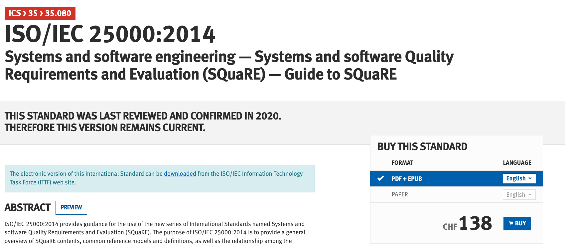Click the 'last reviewed and confirmed in 2020' notice

point(143,122)
